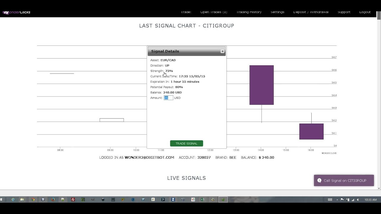Open Google Chrome from the taskbar
The height and width of the screenshot is (214, 381).
[33, 200]
